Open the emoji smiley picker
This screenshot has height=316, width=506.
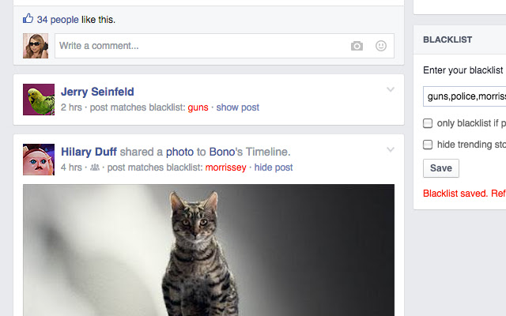point(381,46)
